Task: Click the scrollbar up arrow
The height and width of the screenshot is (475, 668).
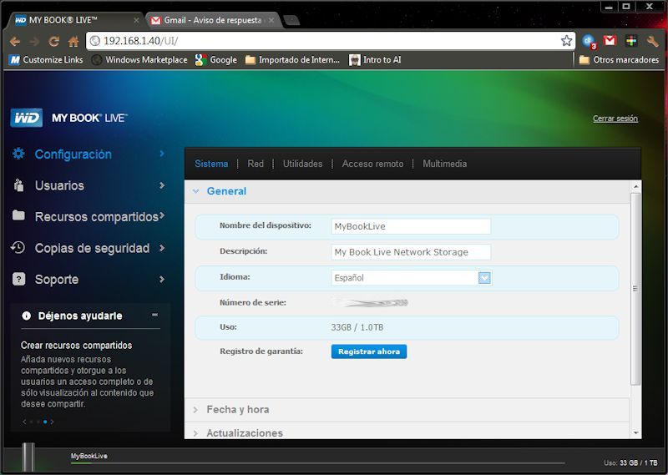Action: (635, 187)
